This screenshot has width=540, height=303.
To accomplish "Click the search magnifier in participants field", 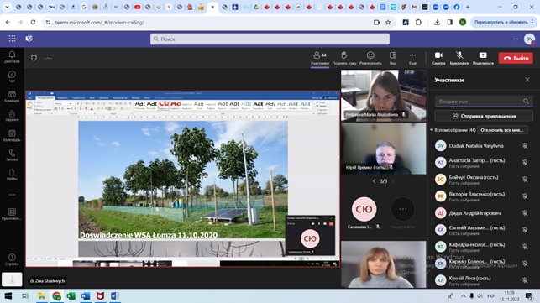I will point(526,102).
